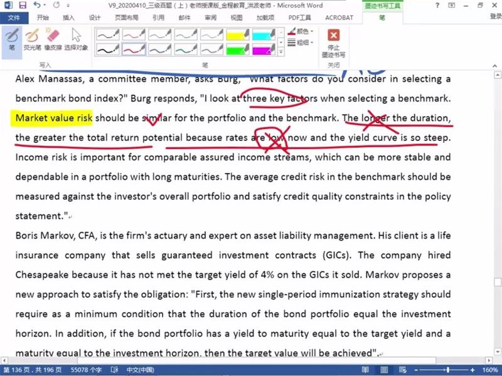This screenshot has height=376, width=502.
Task: Select the 笔 Pens contextual tab
Action: [382, 18]
